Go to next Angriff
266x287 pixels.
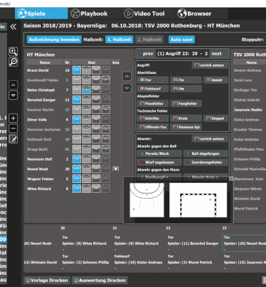219,54
